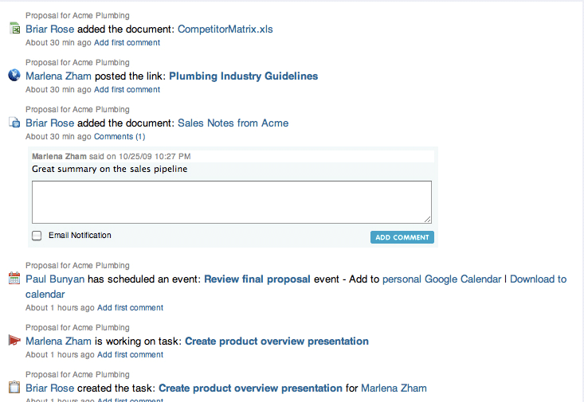Click inside the comment text area
Image resolution: width=584 pixels, height=402 pixels.
tap(232, 202)
